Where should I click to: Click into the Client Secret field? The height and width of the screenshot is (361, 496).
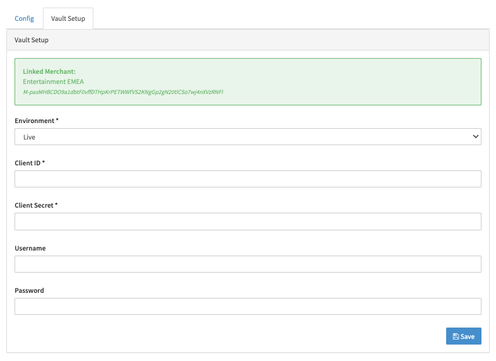click(247, 222)
